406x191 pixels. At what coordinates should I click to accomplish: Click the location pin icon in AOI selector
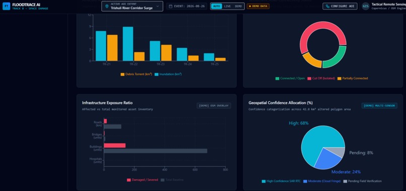[x=107, y=6]
